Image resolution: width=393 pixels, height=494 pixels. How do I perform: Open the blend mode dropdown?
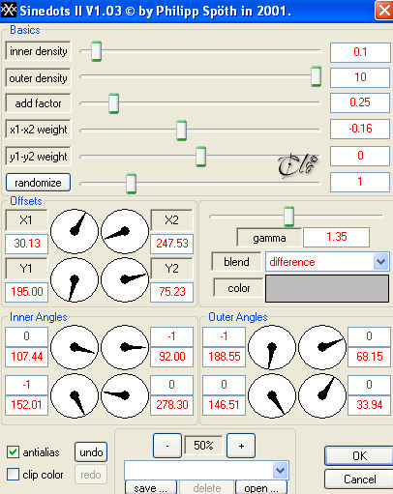(380, 262)
